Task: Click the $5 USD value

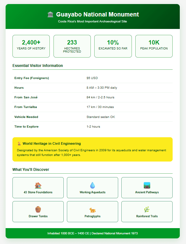Action: [x=92, y=78]
